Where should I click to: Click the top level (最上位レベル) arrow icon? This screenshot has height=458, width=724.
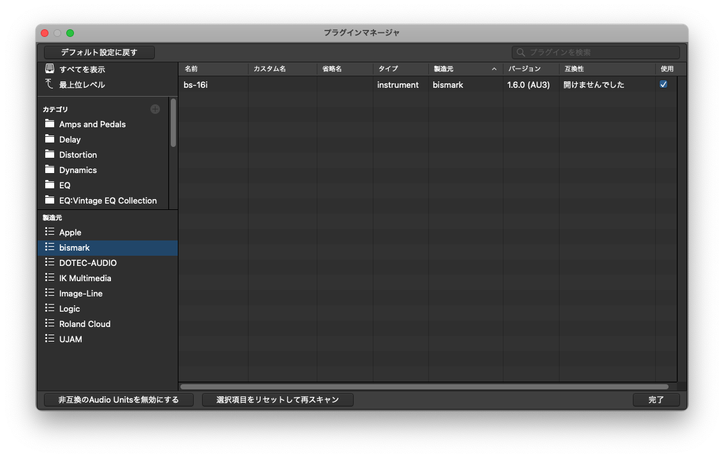point(50,85)
